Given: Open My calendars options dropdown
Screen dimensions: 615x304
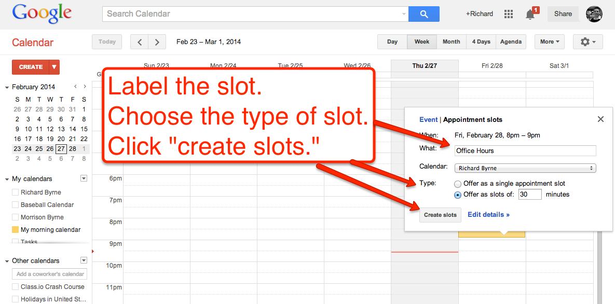Looking at the screenshot, I should (83, 178).
